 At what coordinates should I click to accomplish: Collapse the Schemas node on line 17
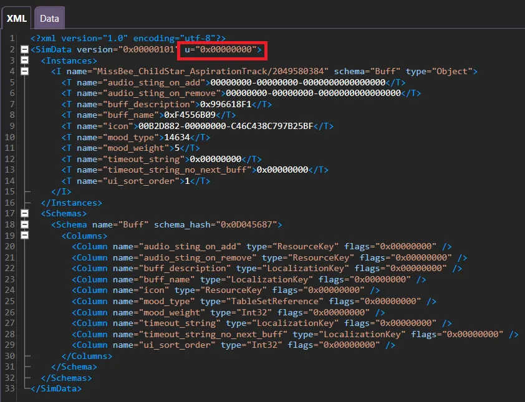[24, 213]
